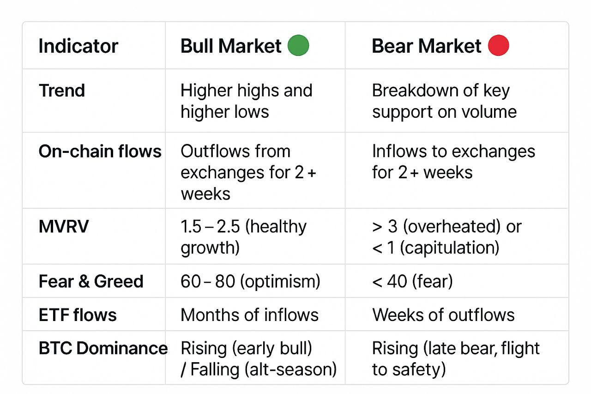Select the MVRV row label

point(64,227)
